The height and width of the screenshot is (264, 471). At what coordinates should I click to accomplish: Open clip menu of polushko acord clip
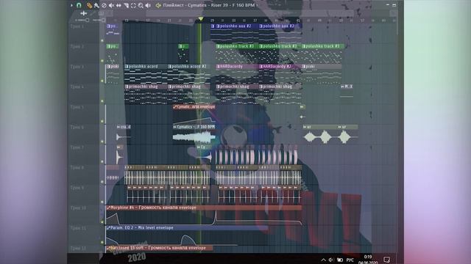(127, 67)
